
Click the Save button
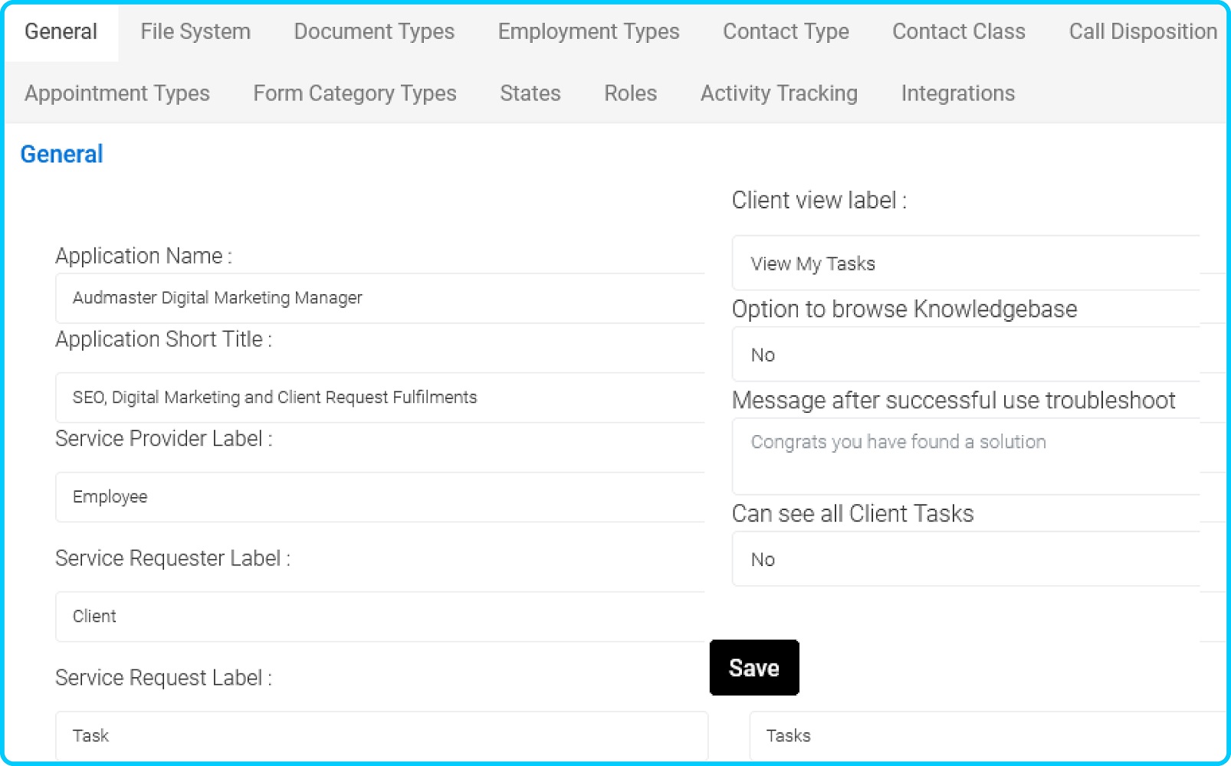(753, 667)
